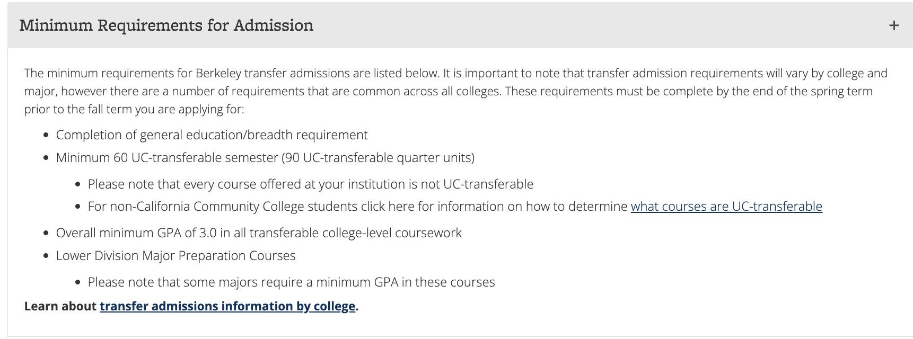The image size is (913, 339).
Task: Click 'Lower Division Major Preparation Courses' item
Action: 175,256
